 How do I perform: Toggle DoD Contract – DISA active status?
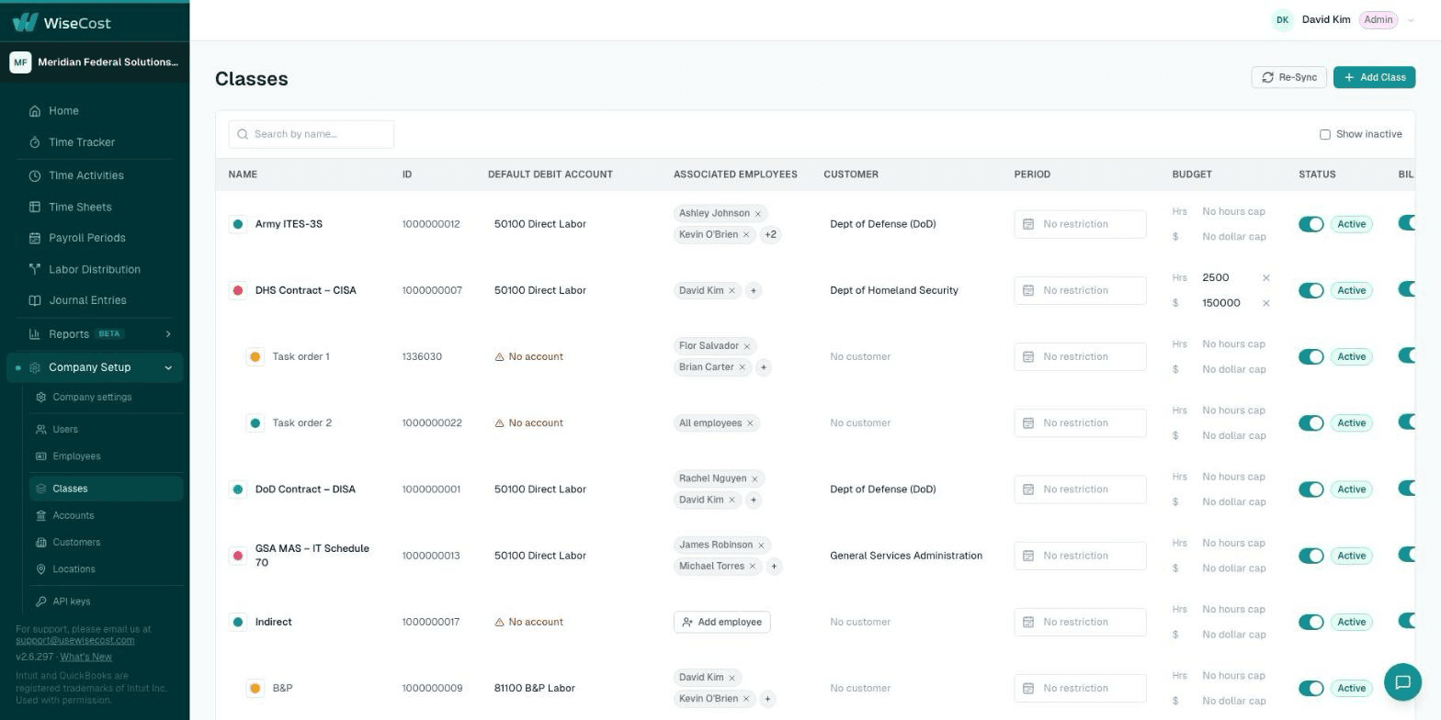coord(1311,489)
